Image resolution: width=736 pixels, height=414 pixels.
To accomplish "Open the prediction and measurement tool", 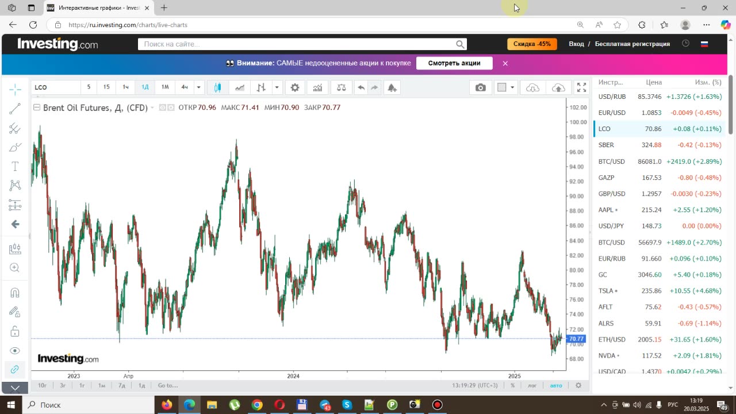I will [15, 205].
